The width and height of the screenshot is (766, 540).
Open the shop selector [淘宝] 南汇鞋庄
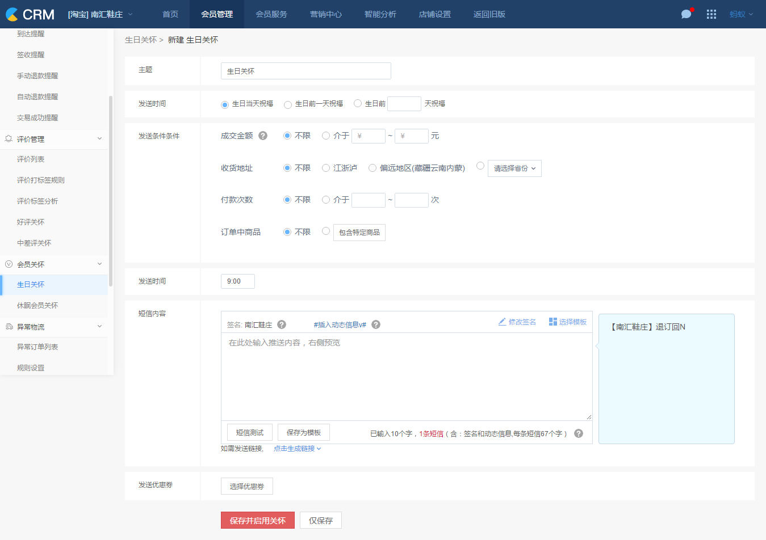click(100, 14)
